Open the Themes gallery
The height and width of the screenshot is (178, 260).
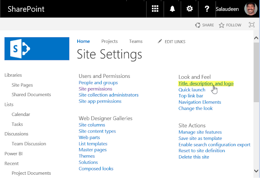click(x=87, y=156)
